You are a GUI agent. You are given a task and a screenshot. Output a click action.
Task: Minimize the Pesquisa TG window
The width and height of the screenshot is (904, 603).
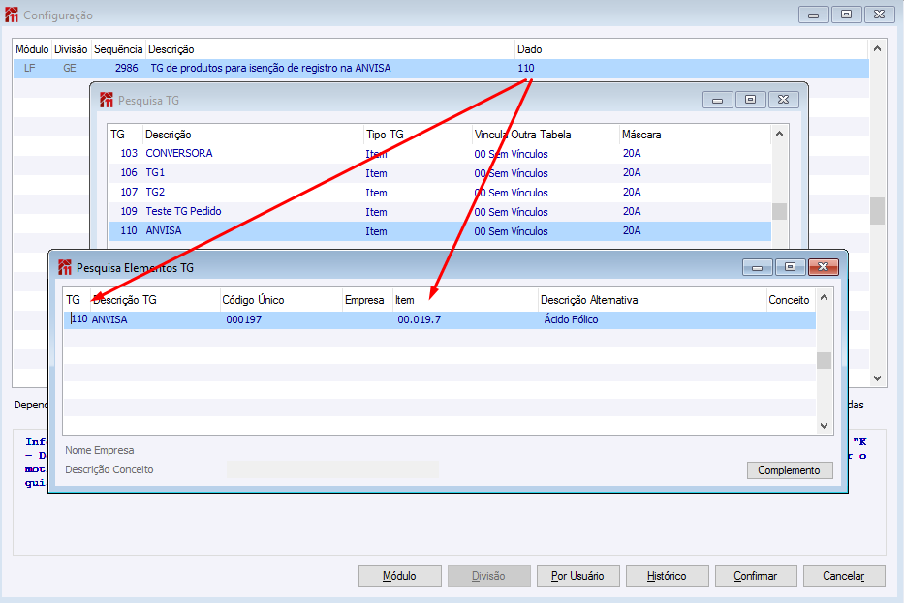click(x=718, y=100)
